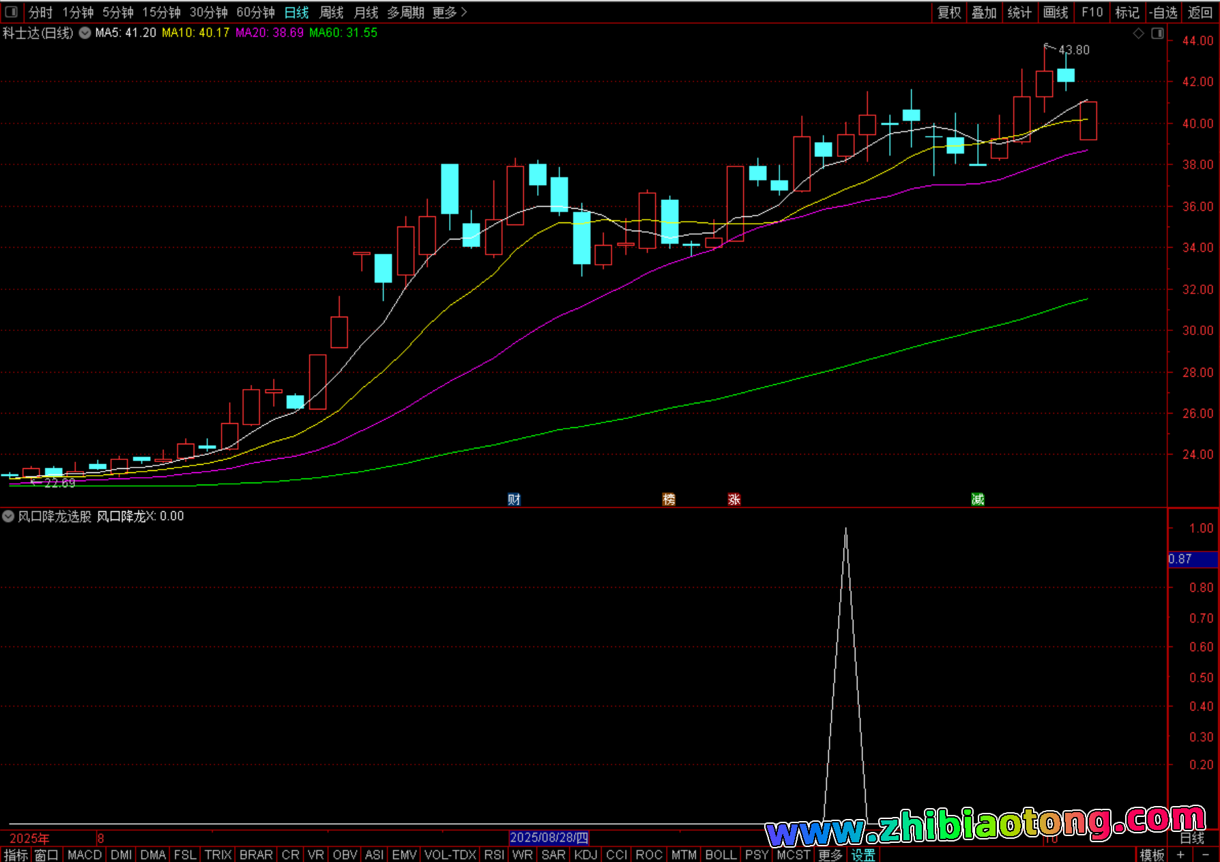Click the blue 财 event marker

coord(514,500)
